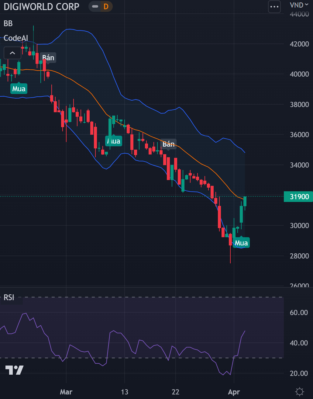Click the 44000 price axis label
The width and height of the screenshot is (313, 399).
[299, 14]
